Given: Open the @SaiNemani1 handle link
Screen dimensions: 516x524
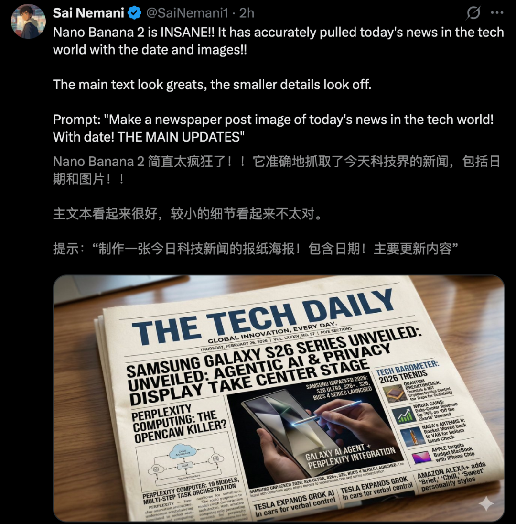Looking at the screenshot, I should pyautogui.click(x=187, y=13).
